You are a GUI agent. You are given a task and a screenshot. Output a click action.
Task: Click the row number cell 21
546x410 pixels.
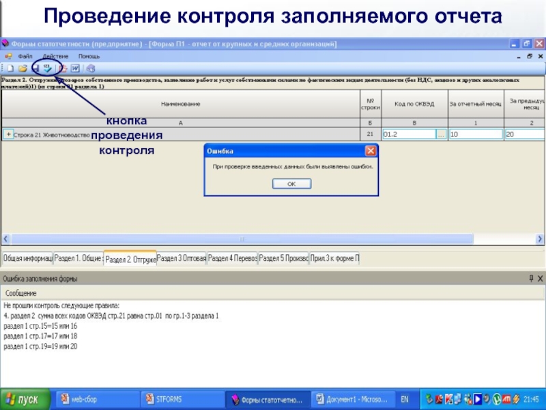370,134
